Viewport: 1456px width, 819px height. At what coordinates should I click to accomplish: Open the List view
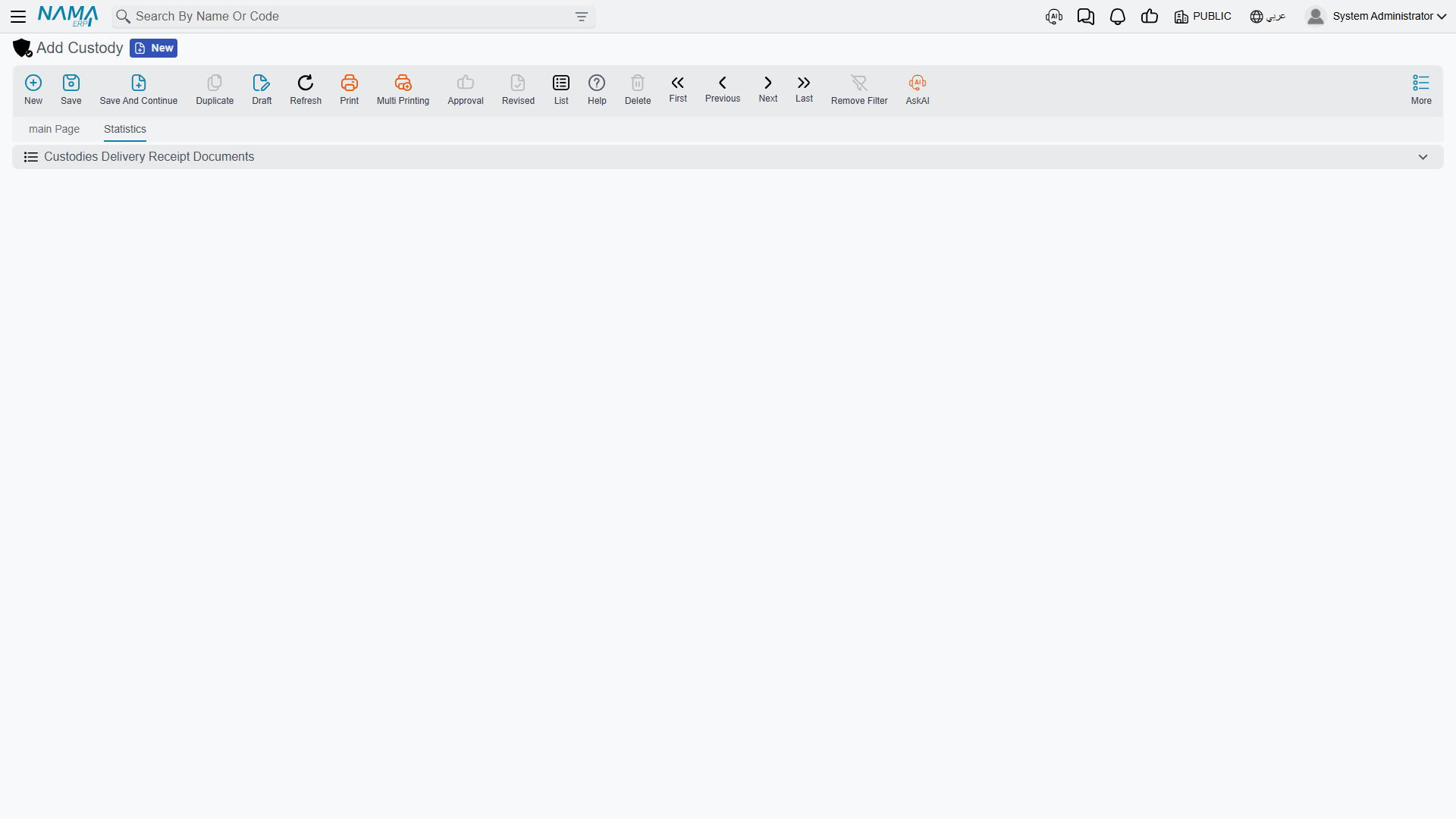click(561, 89)
